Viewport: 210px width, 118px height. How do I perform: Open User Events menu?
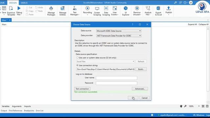pos(115,11)
